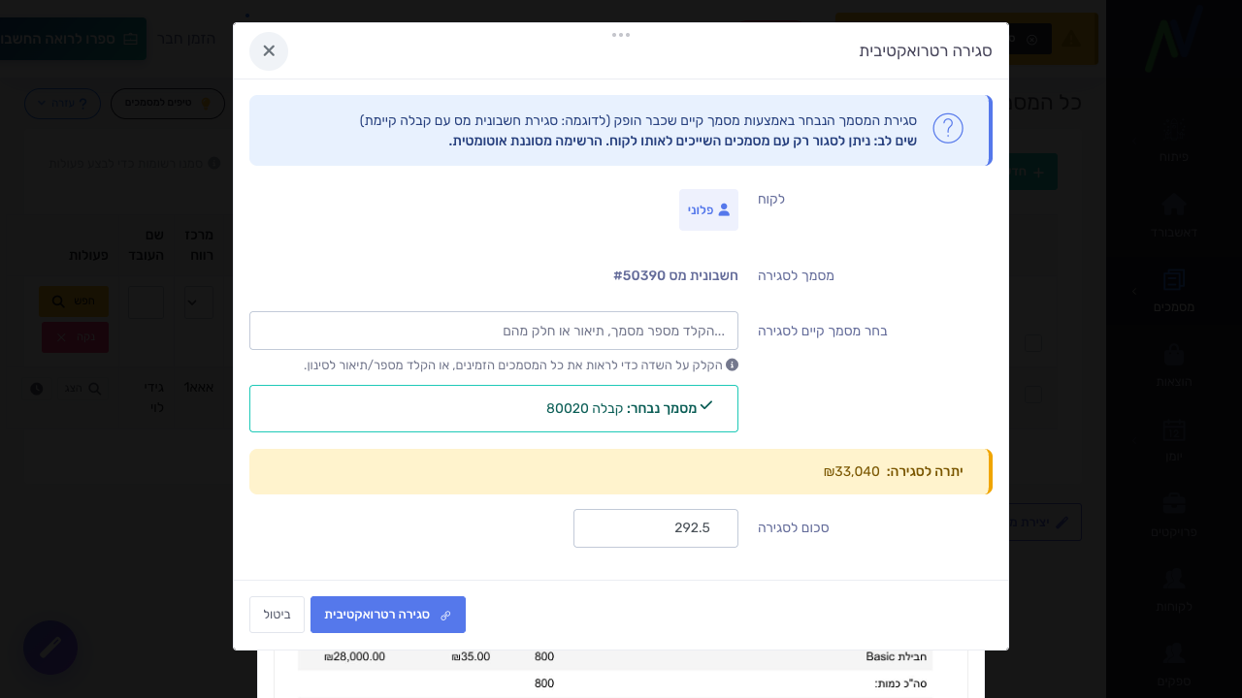The width and height of the screenshot is (1242, 698).
Task: Open ספקים in the background sidebar
Action: (x=1174, y=667)
